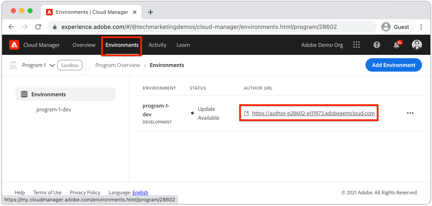Screen dimensions: 432x206
Task: Click the external link icon by author URL
Action: 246,113
